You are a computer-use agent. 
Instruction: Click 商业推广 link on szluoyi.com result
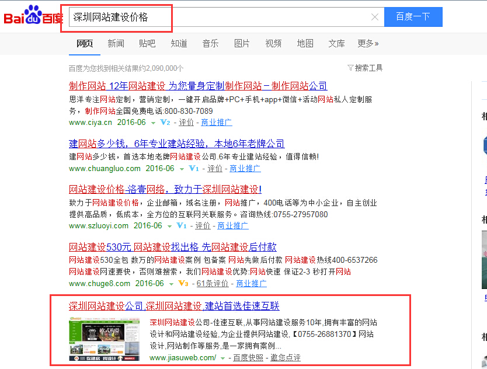[x=233, y=225]
